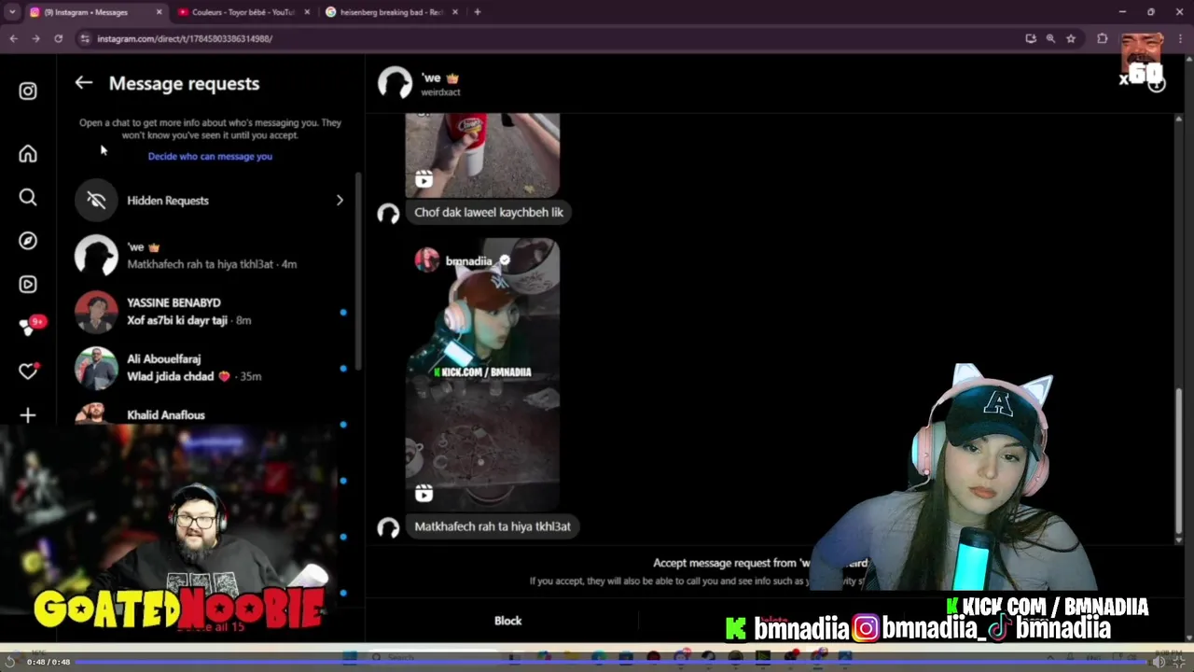Viewport: 1194px width, 672px height.
Task: Go back from Message requests
Action: click(84, 83)
